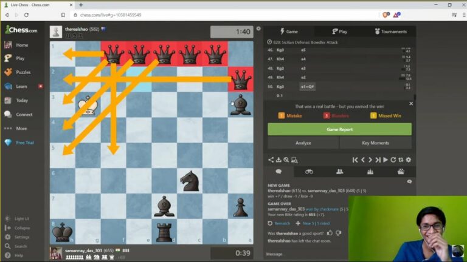This screenshot has height=262, width=467.
Task: Open board gear settings near top clock
Action: [258, 29]
